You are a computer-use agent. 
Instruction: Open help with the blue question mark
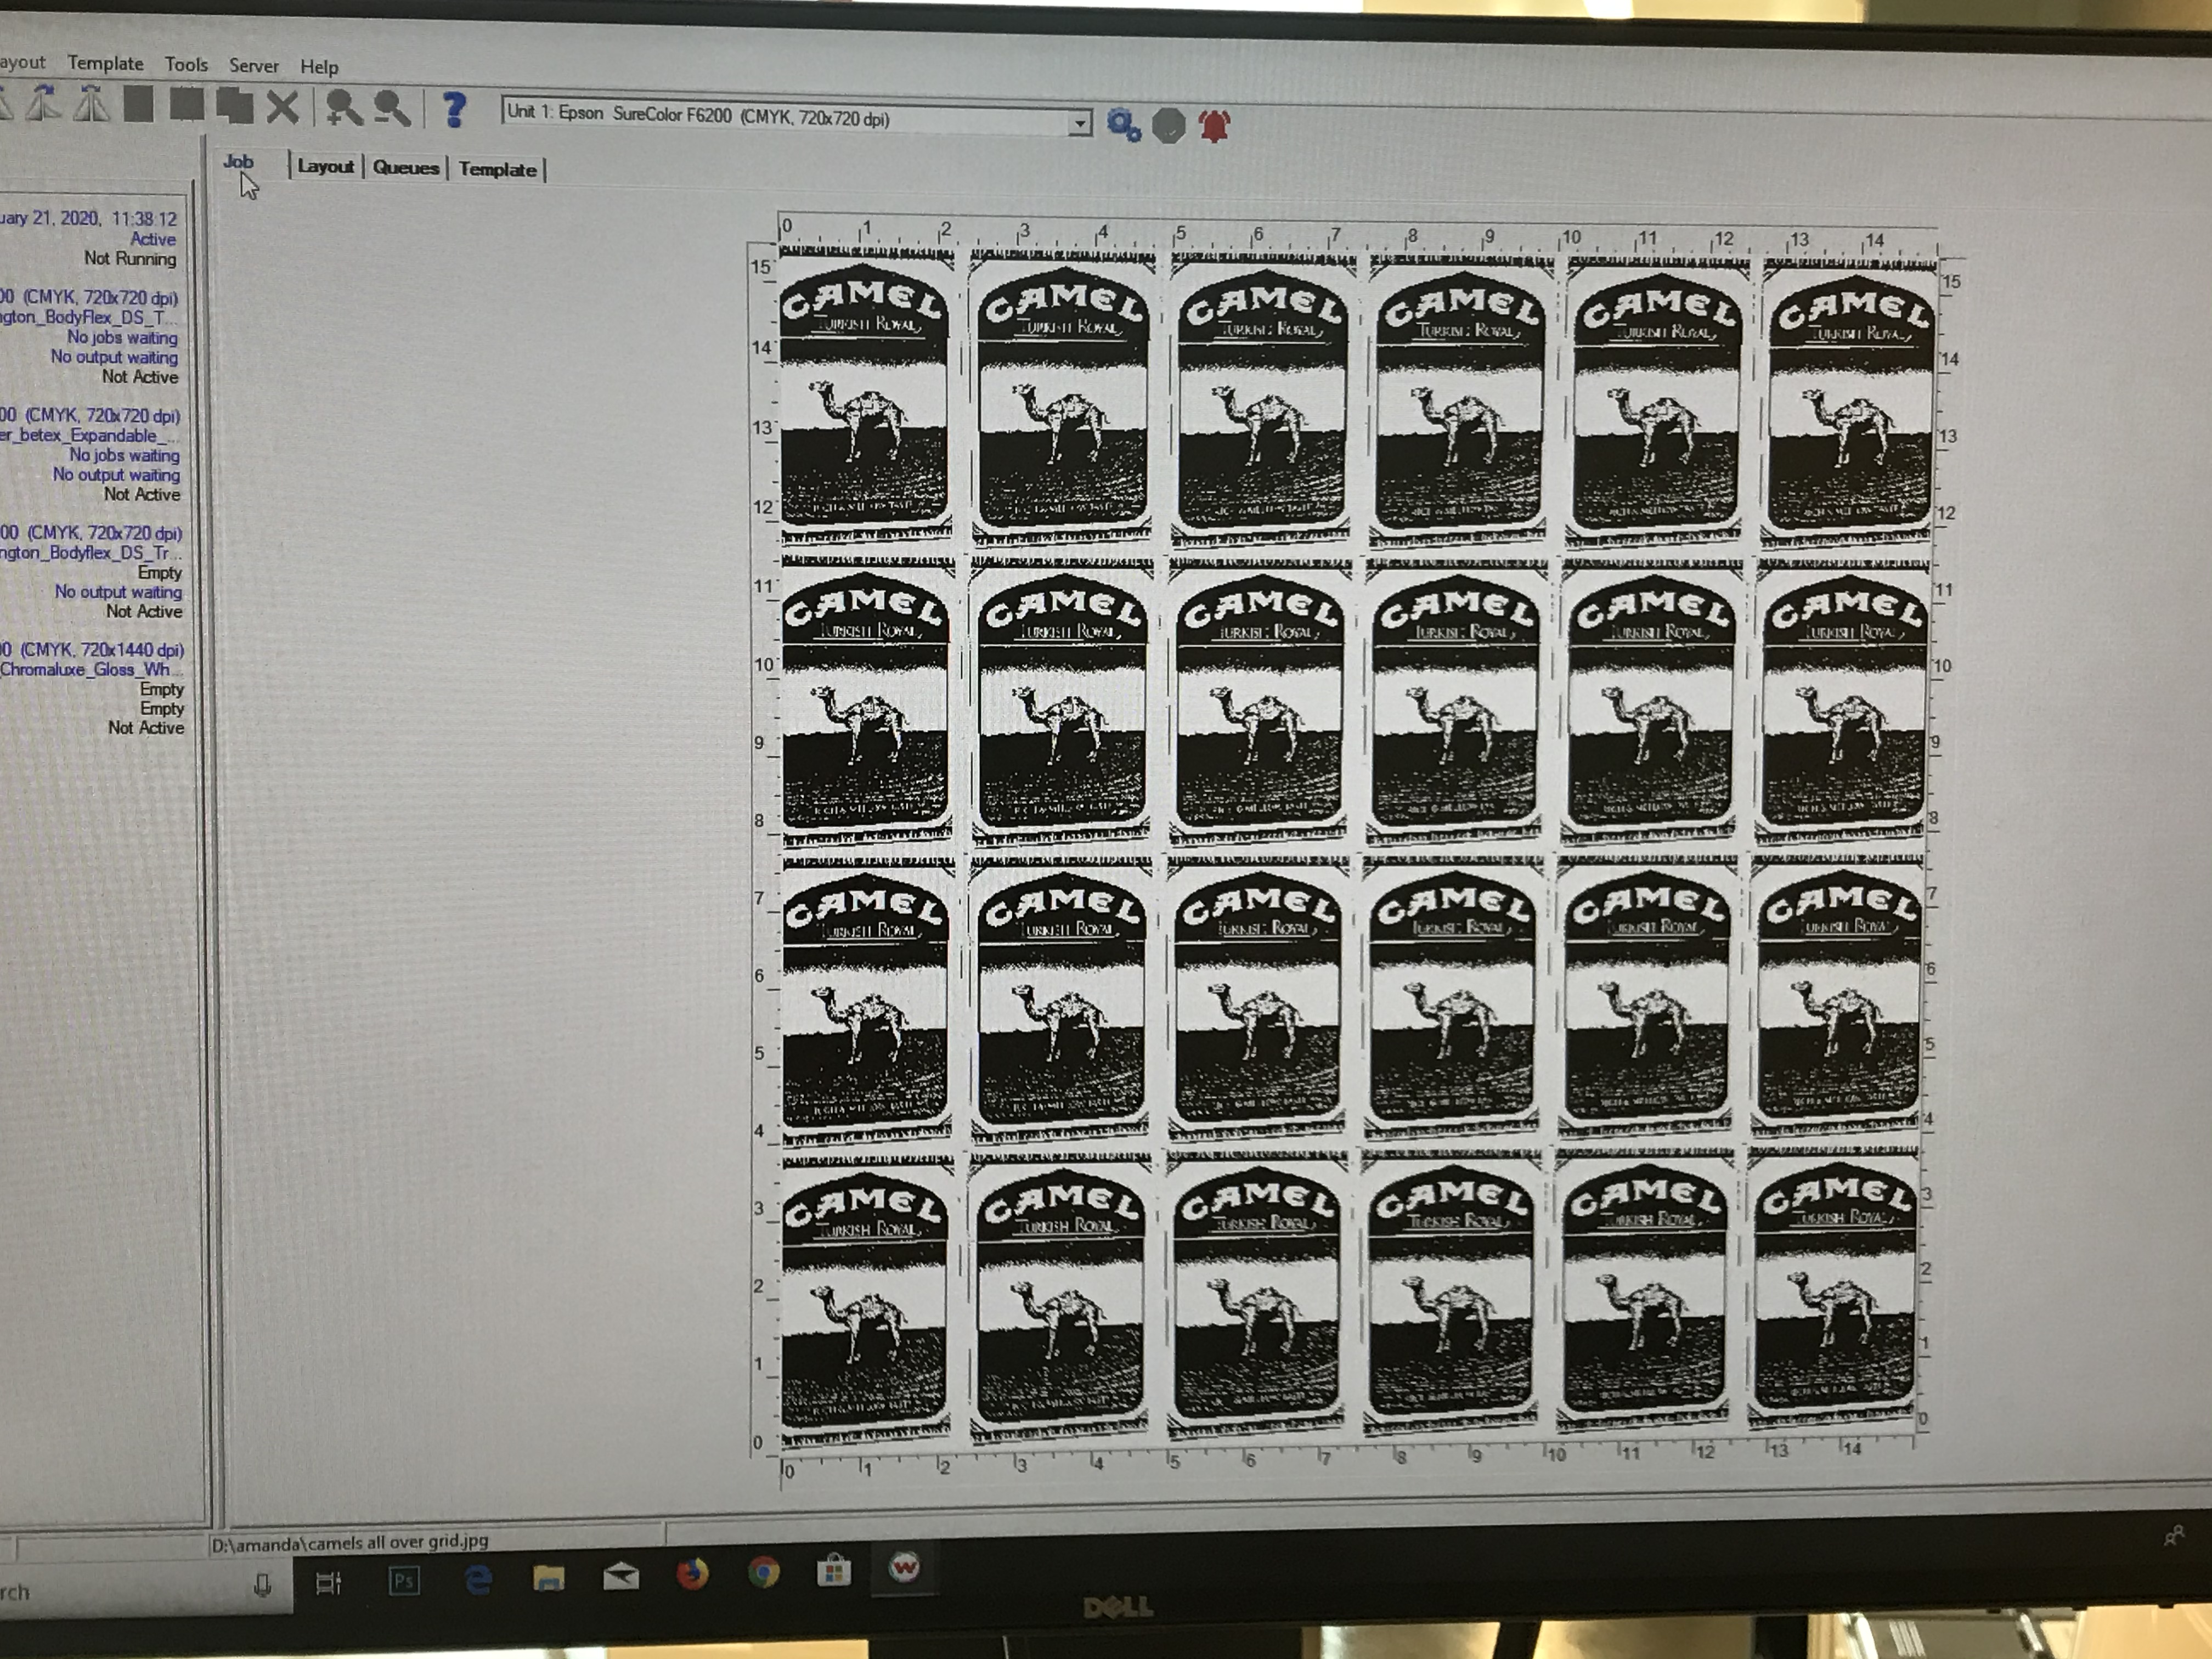pos(454,109)
